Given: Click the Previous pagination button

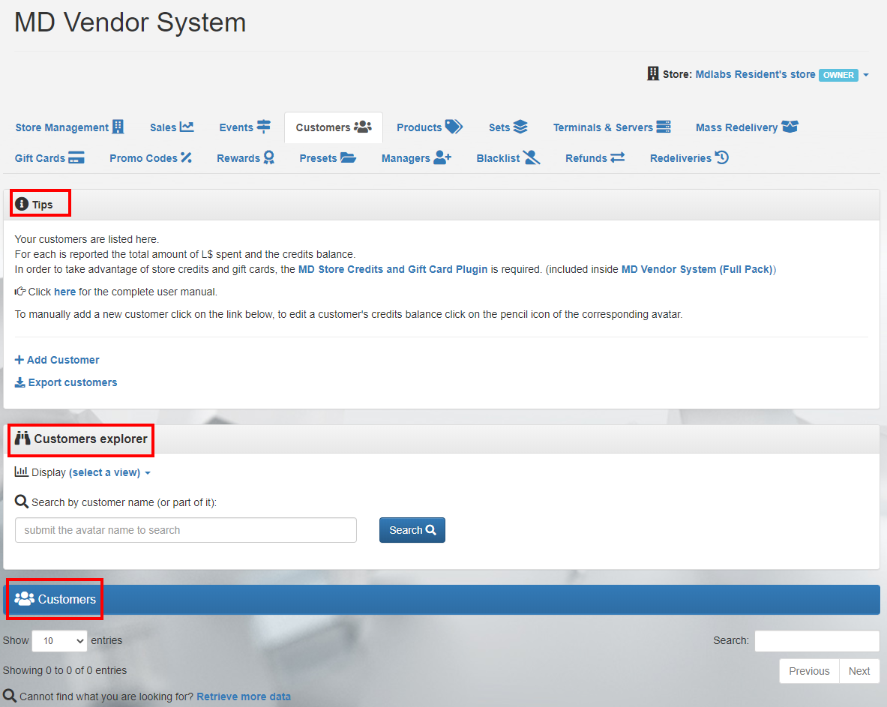Looking at the screenshot, I should point(809,671).
